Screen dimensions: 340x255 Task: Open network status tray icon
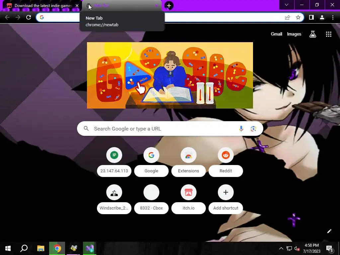click(x=289, y=248)
